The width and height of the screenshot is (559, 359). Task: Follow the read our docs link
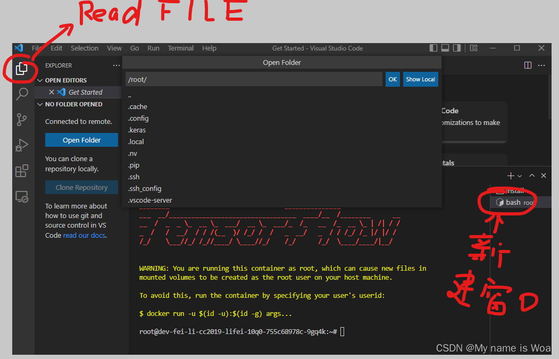84,235
